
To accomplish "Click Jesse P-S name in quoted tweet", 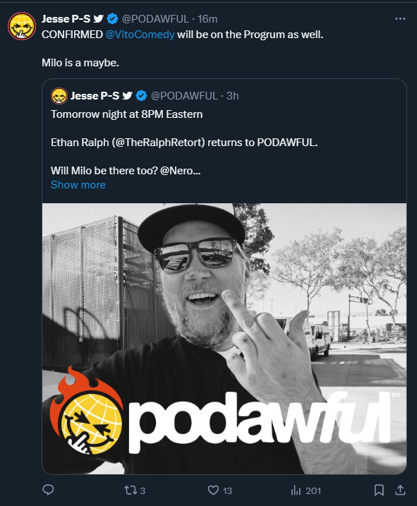I will click(95, 95).
